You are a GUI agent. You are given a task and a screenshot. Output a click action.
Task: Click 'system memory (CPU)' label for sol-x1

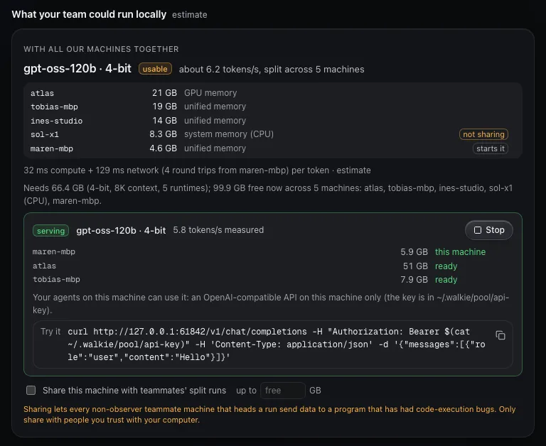(229, 134)
